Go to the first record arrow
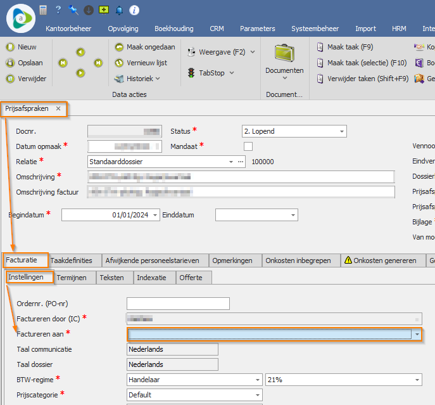 63,63
